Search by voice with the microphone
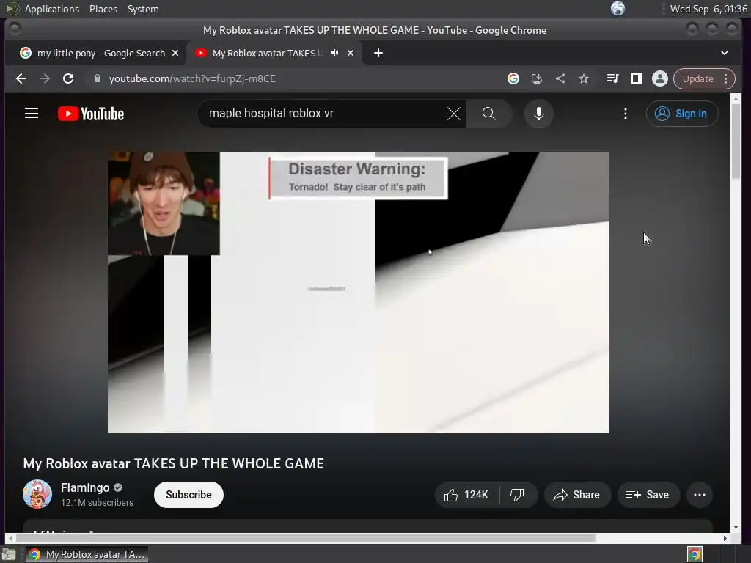Screen dimensions: 751x563 click(539, 114)
